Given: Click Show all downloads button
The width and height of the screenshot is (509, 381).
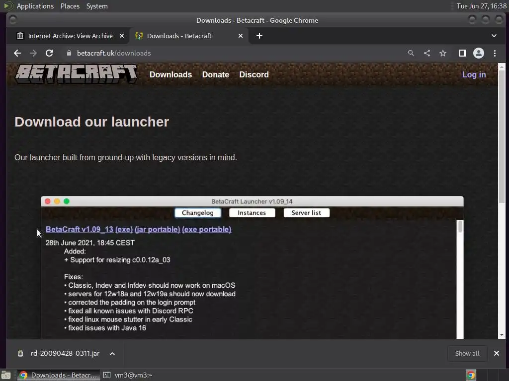Looking at the screenshot, I should click(467, 353).
